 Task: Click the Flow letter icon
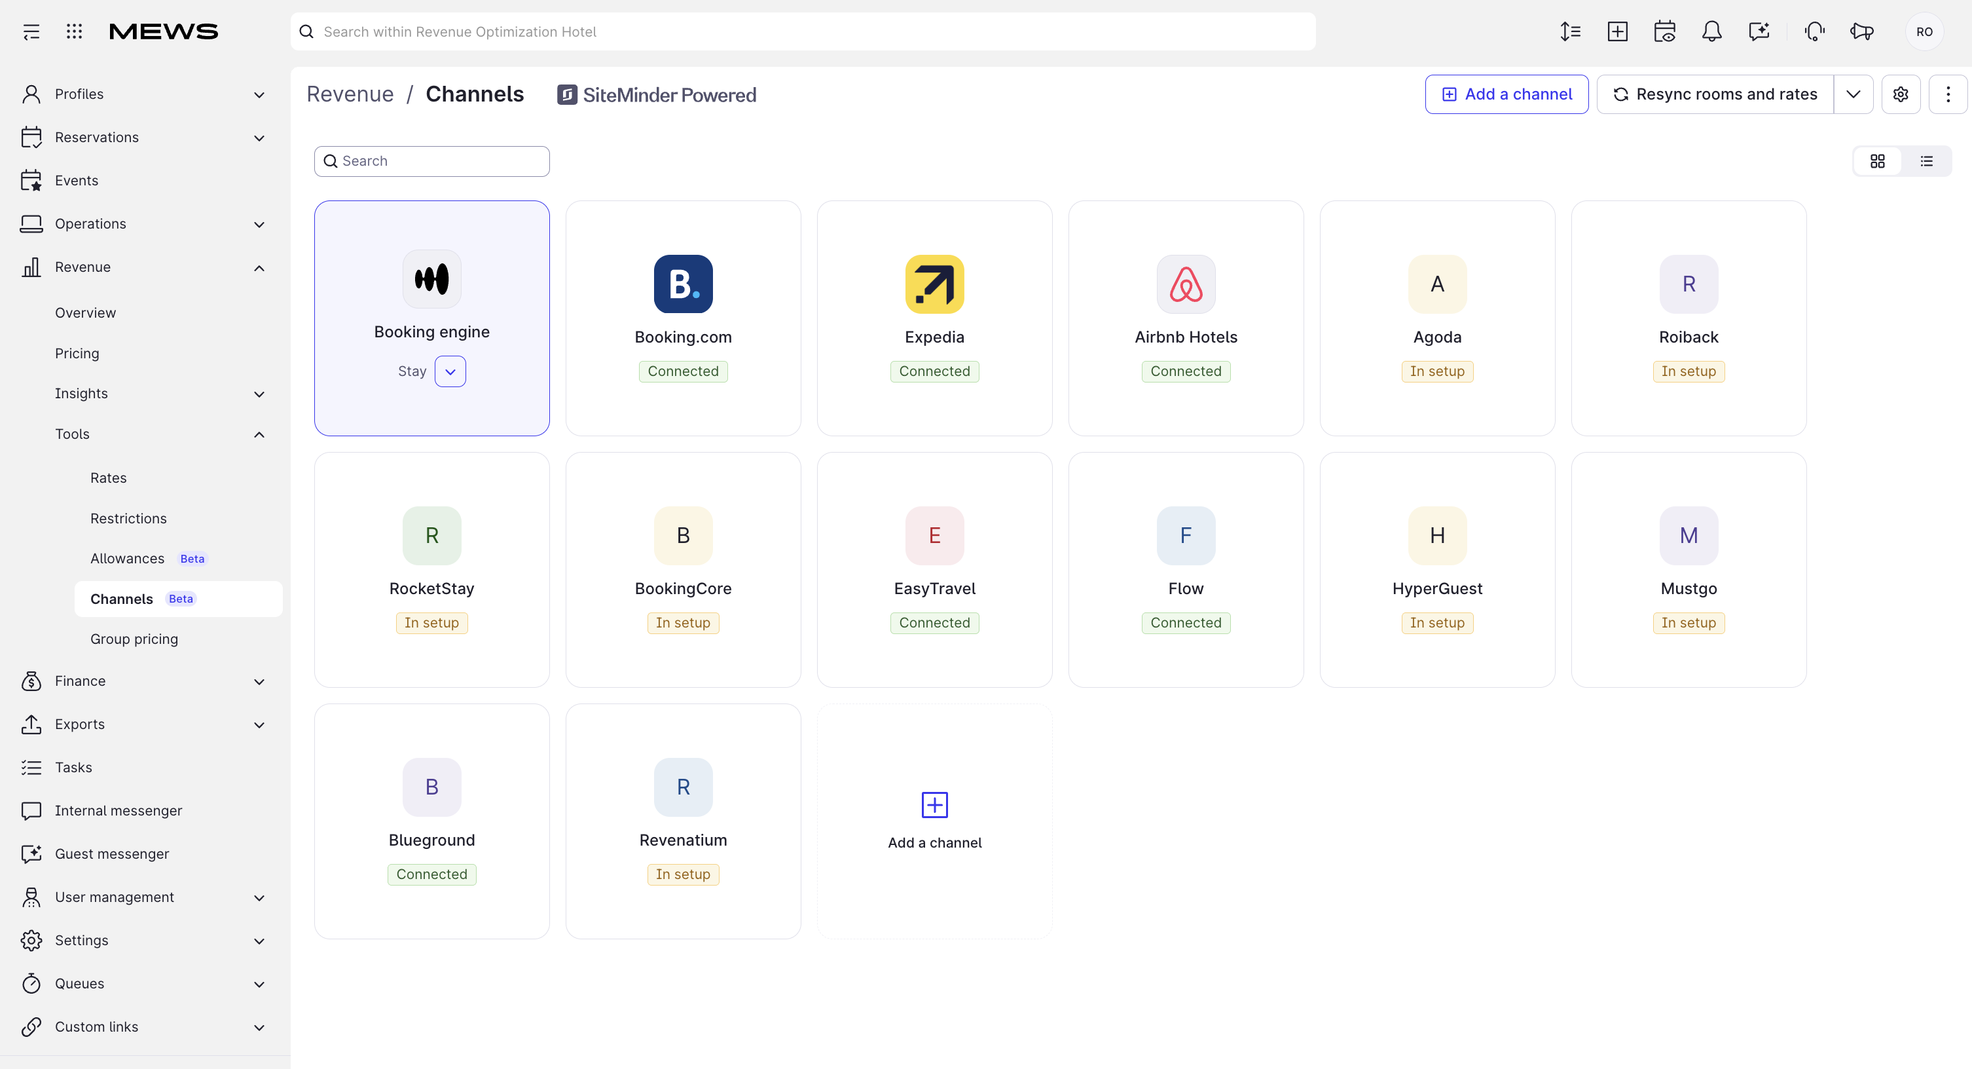tap(1186, 535)
